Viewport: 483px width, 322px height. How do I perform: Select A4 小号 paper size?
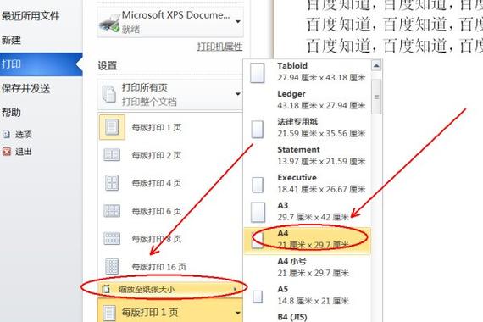(x=307, y=268)
